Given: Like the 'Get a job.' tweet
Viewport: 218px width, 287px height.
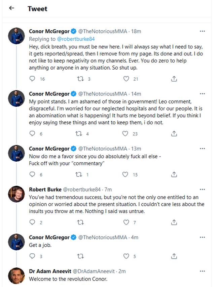Looking at the screenshot, I should [x=126, y=256].
